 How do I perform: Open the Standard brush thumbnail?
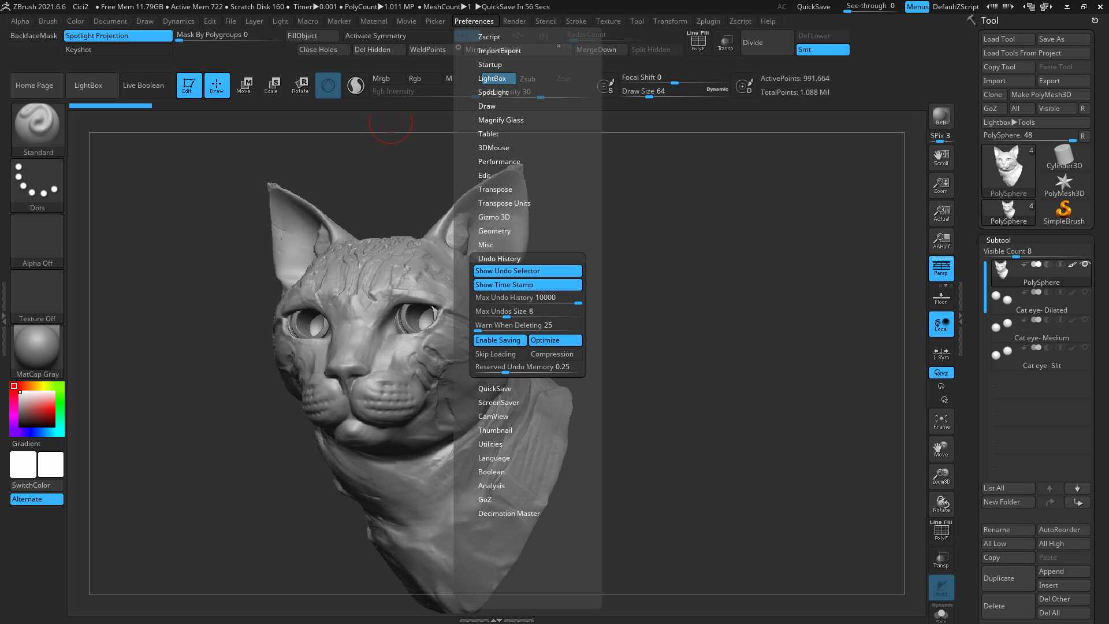(38, 130)
